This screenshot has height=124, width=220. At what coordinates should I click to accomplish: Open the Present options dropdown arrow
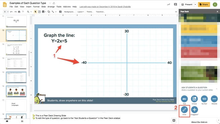(x=195, y=4)
